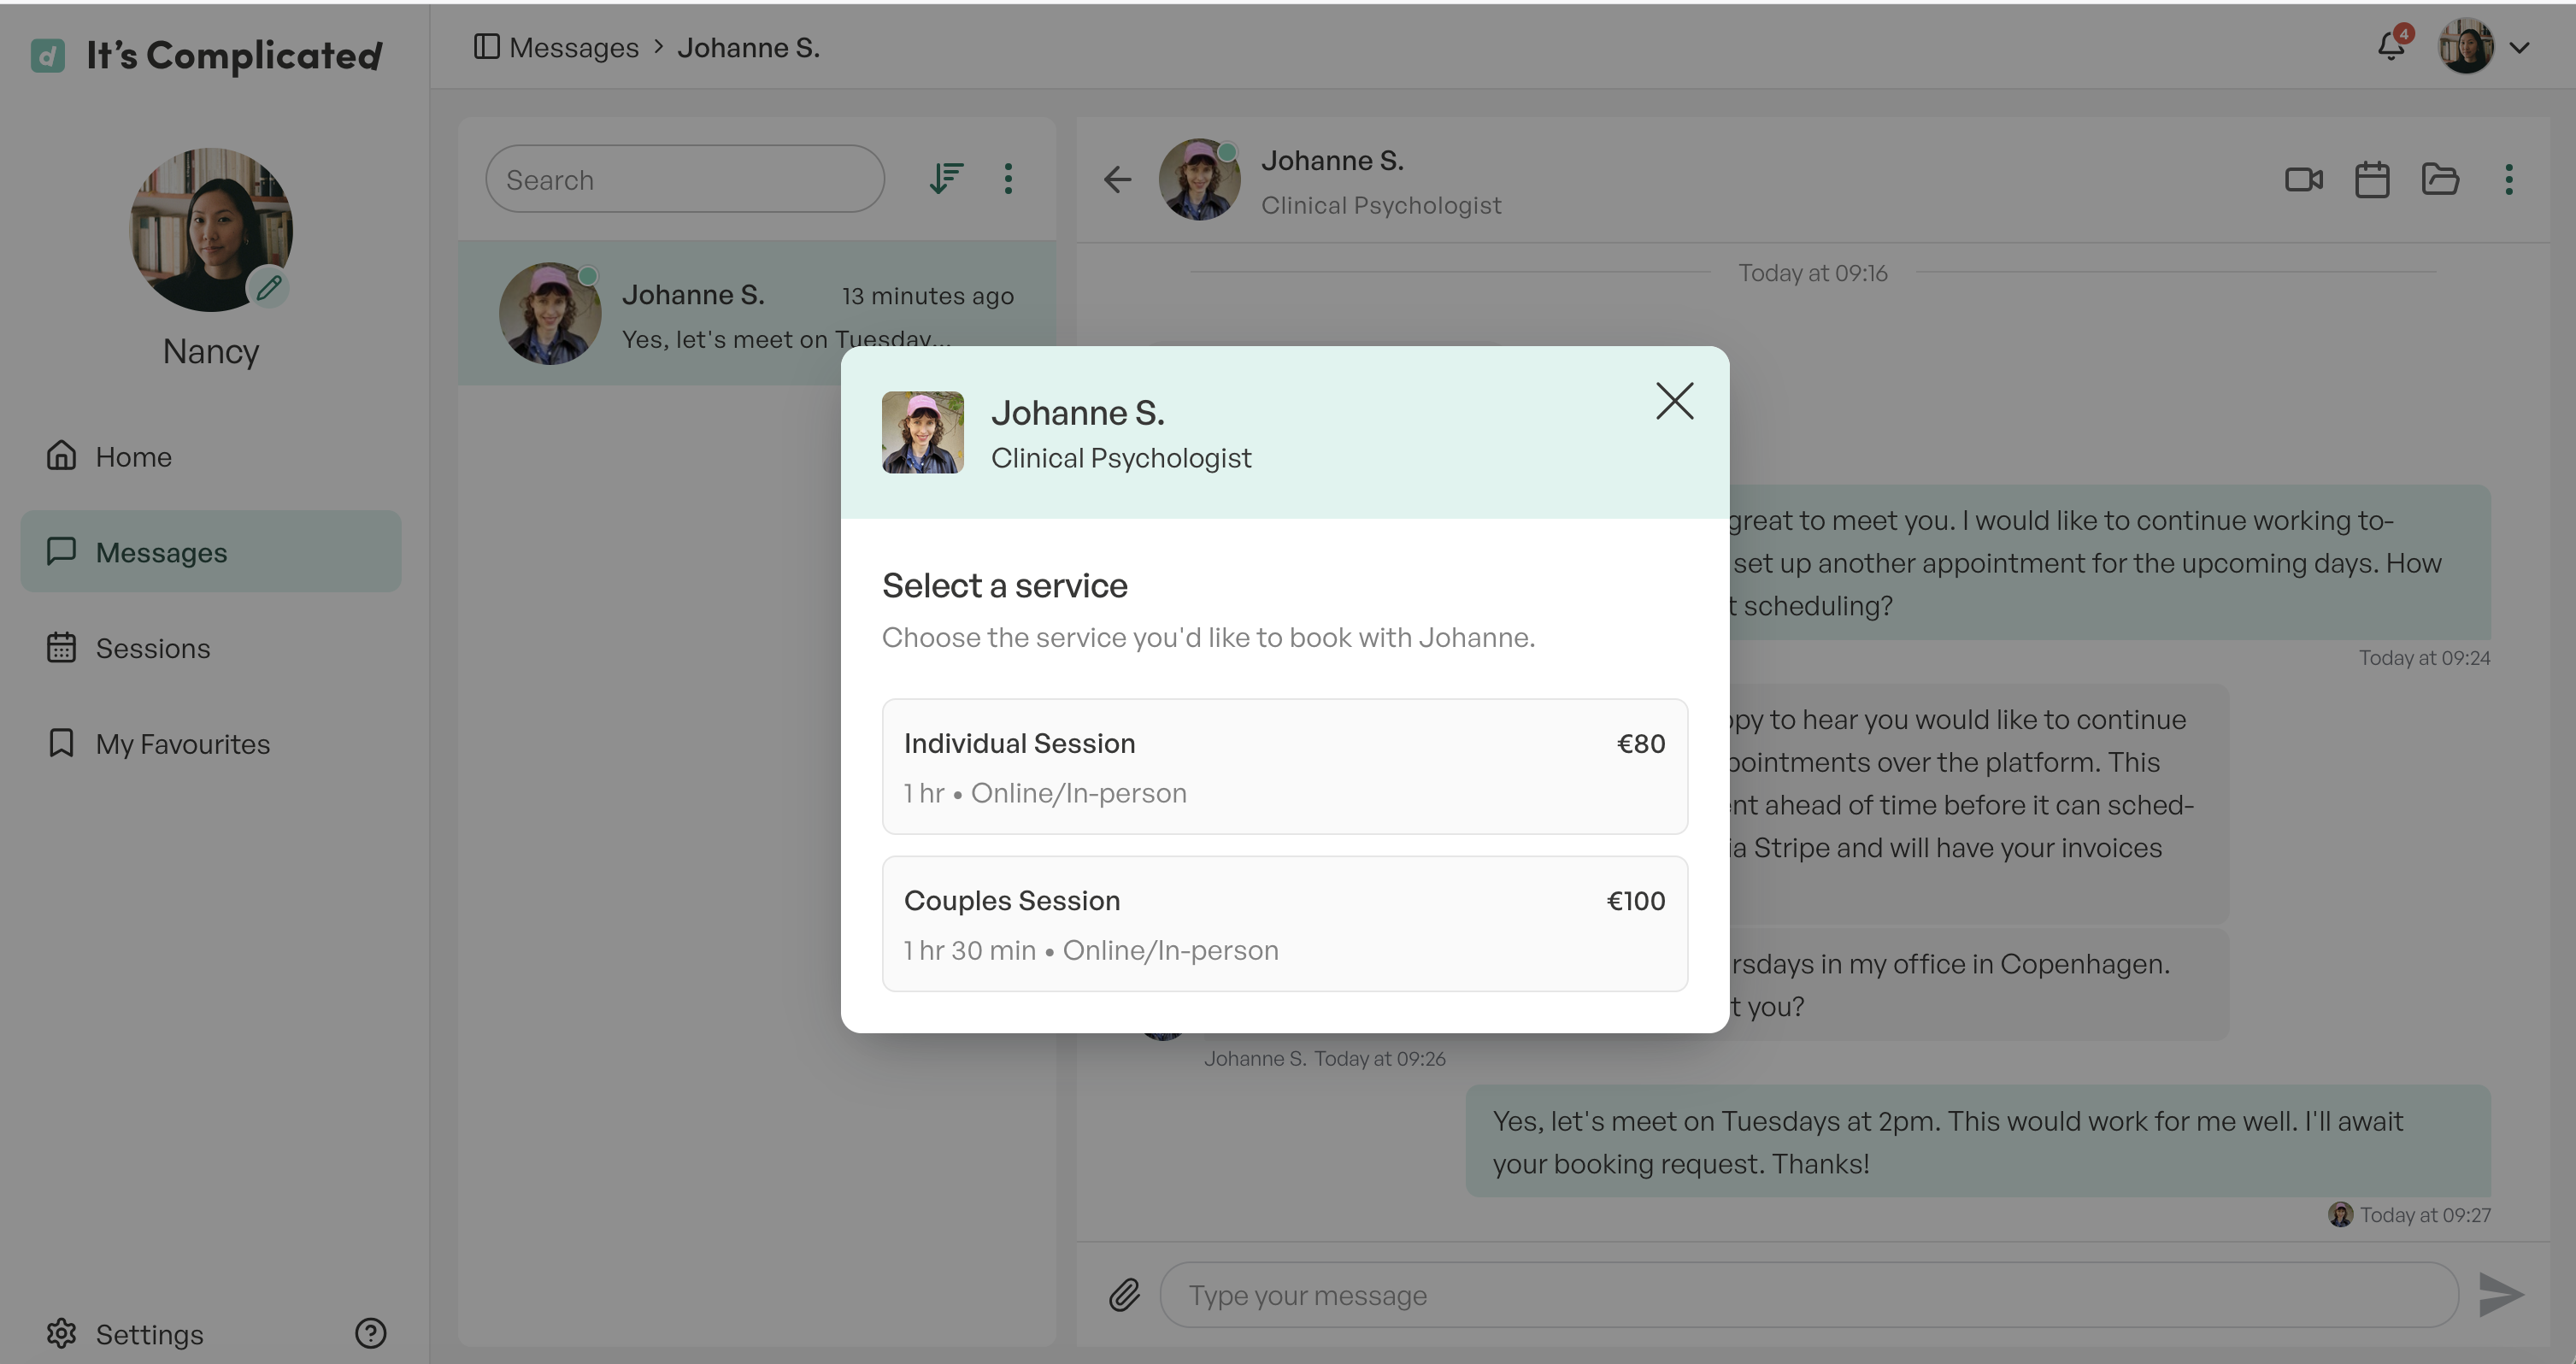Image resolution: width=2576 pixels, height=1364 pixels.
Task: Open Settings in the sidebar
Action: 125,1334
